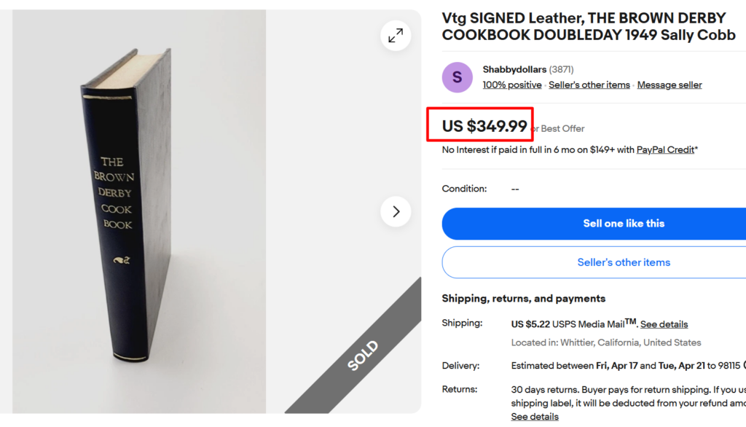Open the PayPal Credit link
Image resolution: width=746 pixels, height=427 pixels.
(665, 149)
